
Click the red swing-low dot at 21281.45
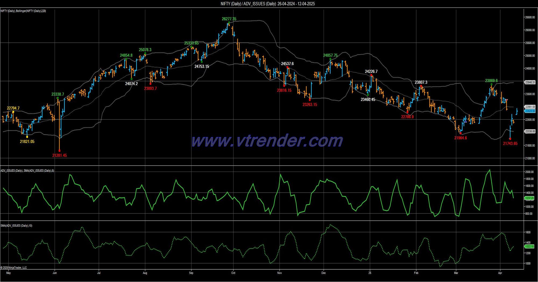pos(59,151)
